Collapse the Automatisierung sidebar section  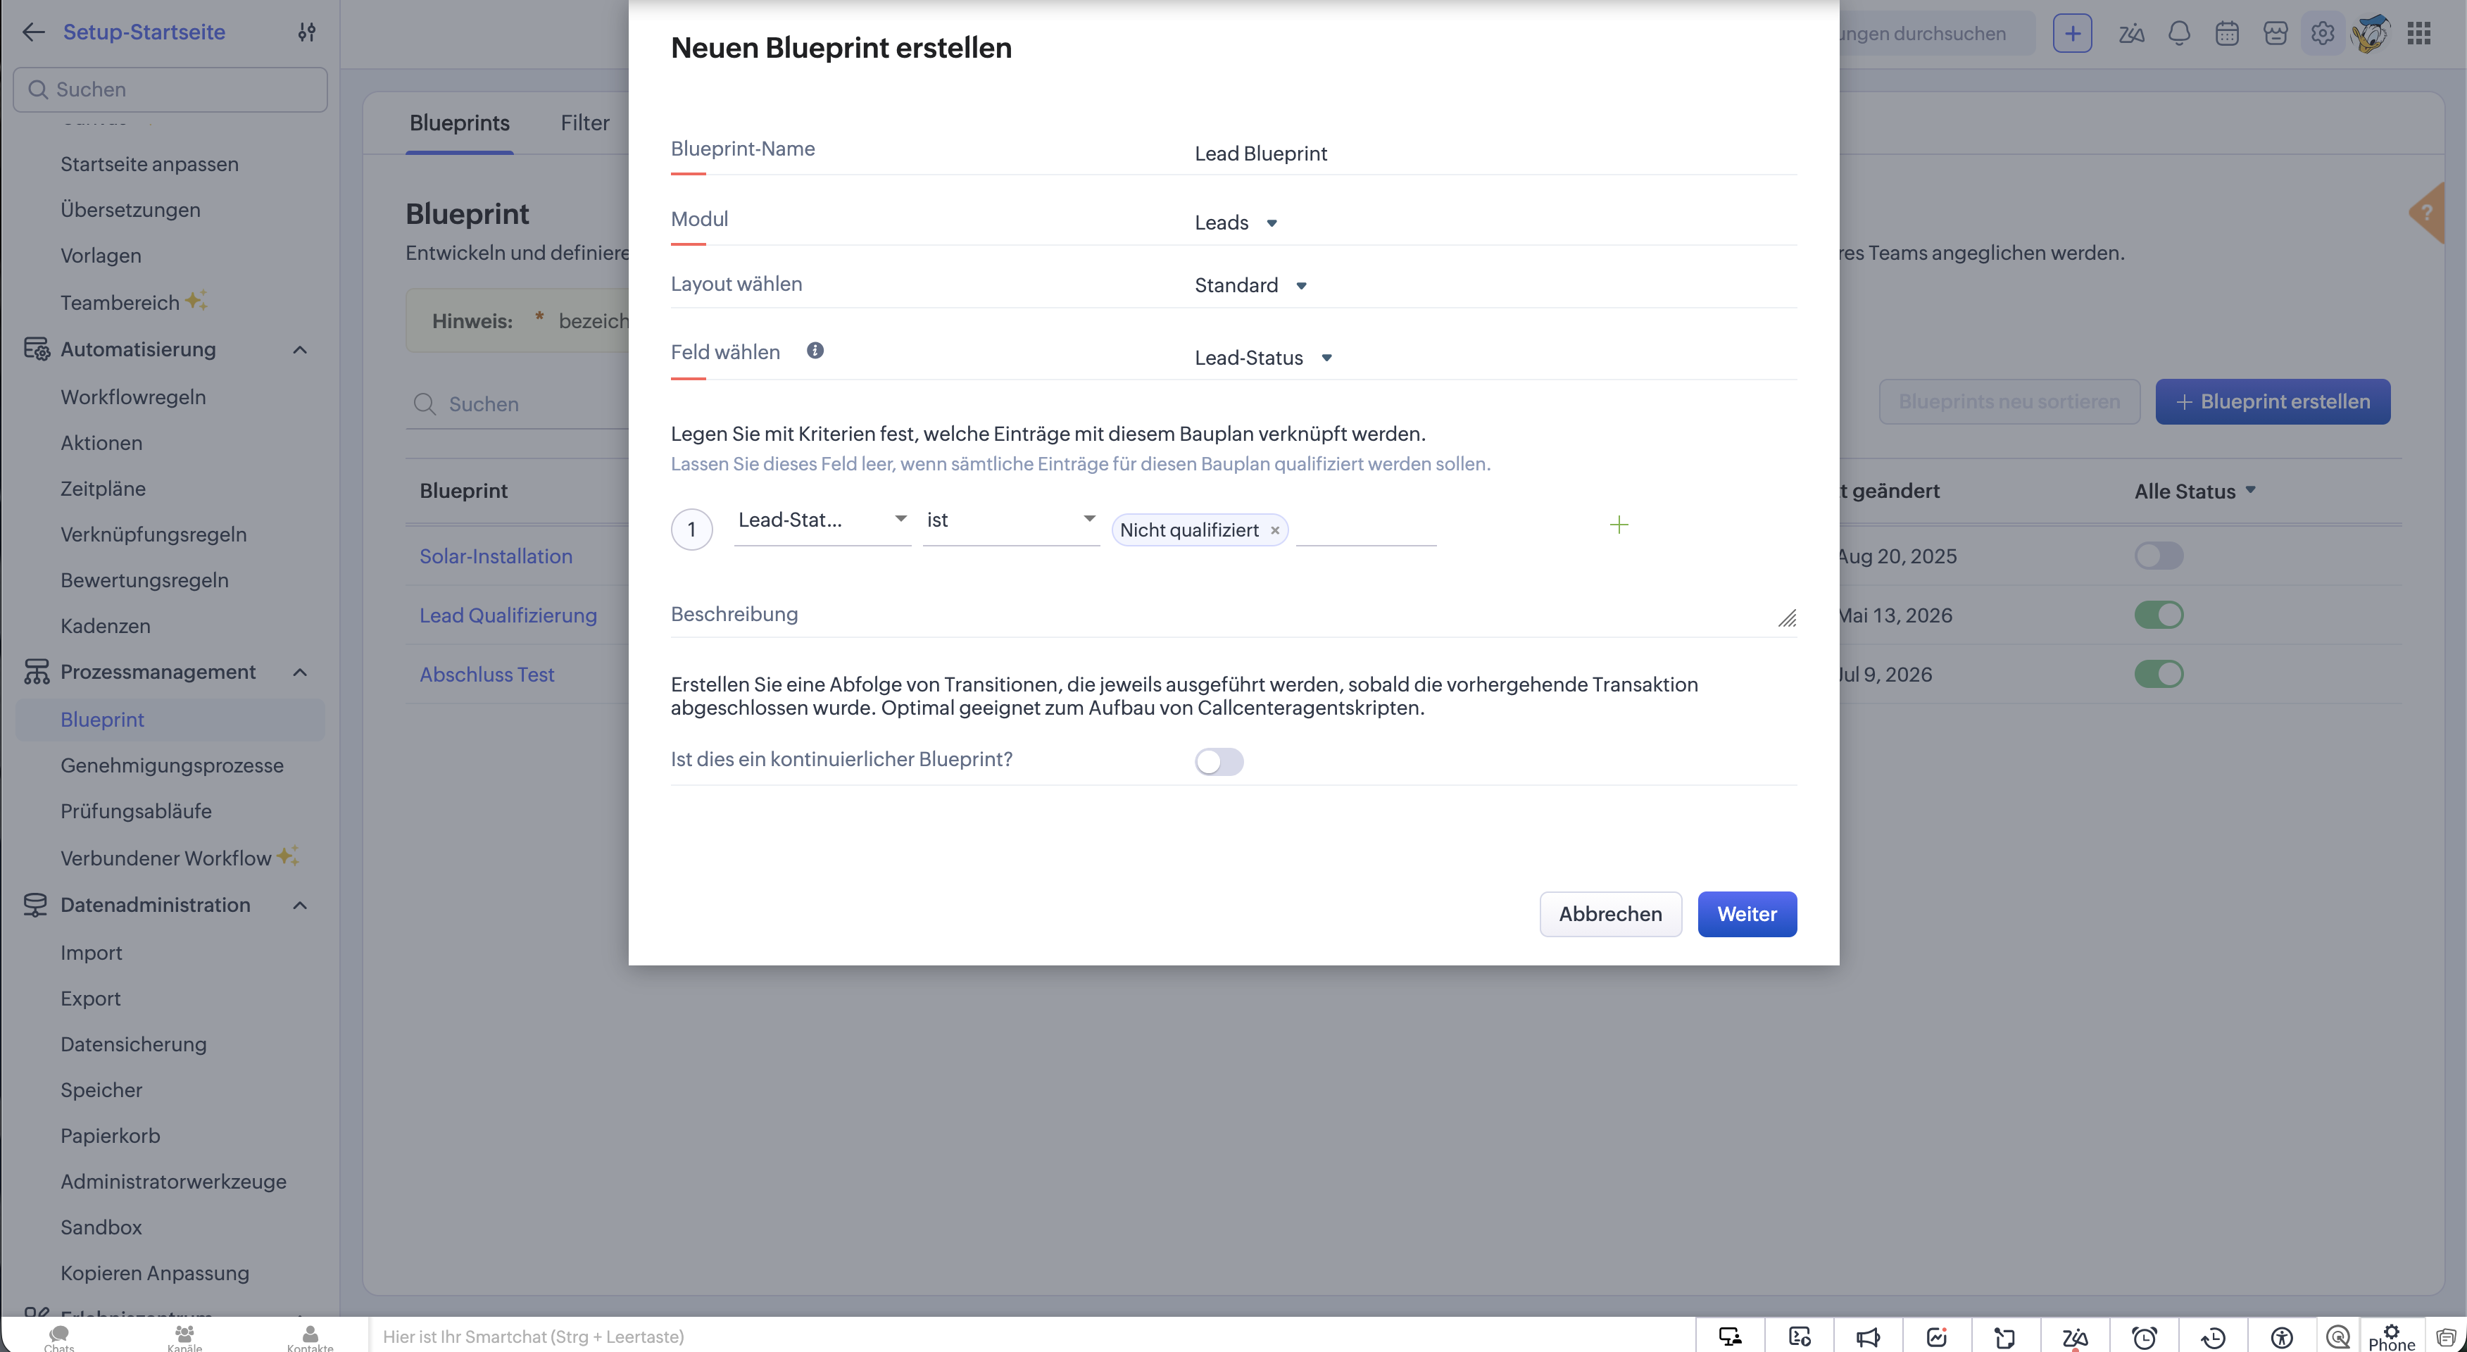300,349
